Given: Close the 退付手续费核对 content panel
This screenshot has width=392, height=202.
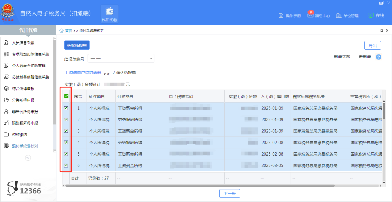Looking at the screenshot, I should pyautogui.click(x=388, y=30).
